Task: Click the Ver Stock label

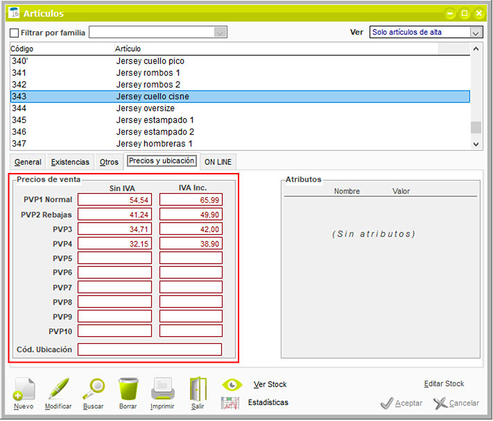Action: 270,384
